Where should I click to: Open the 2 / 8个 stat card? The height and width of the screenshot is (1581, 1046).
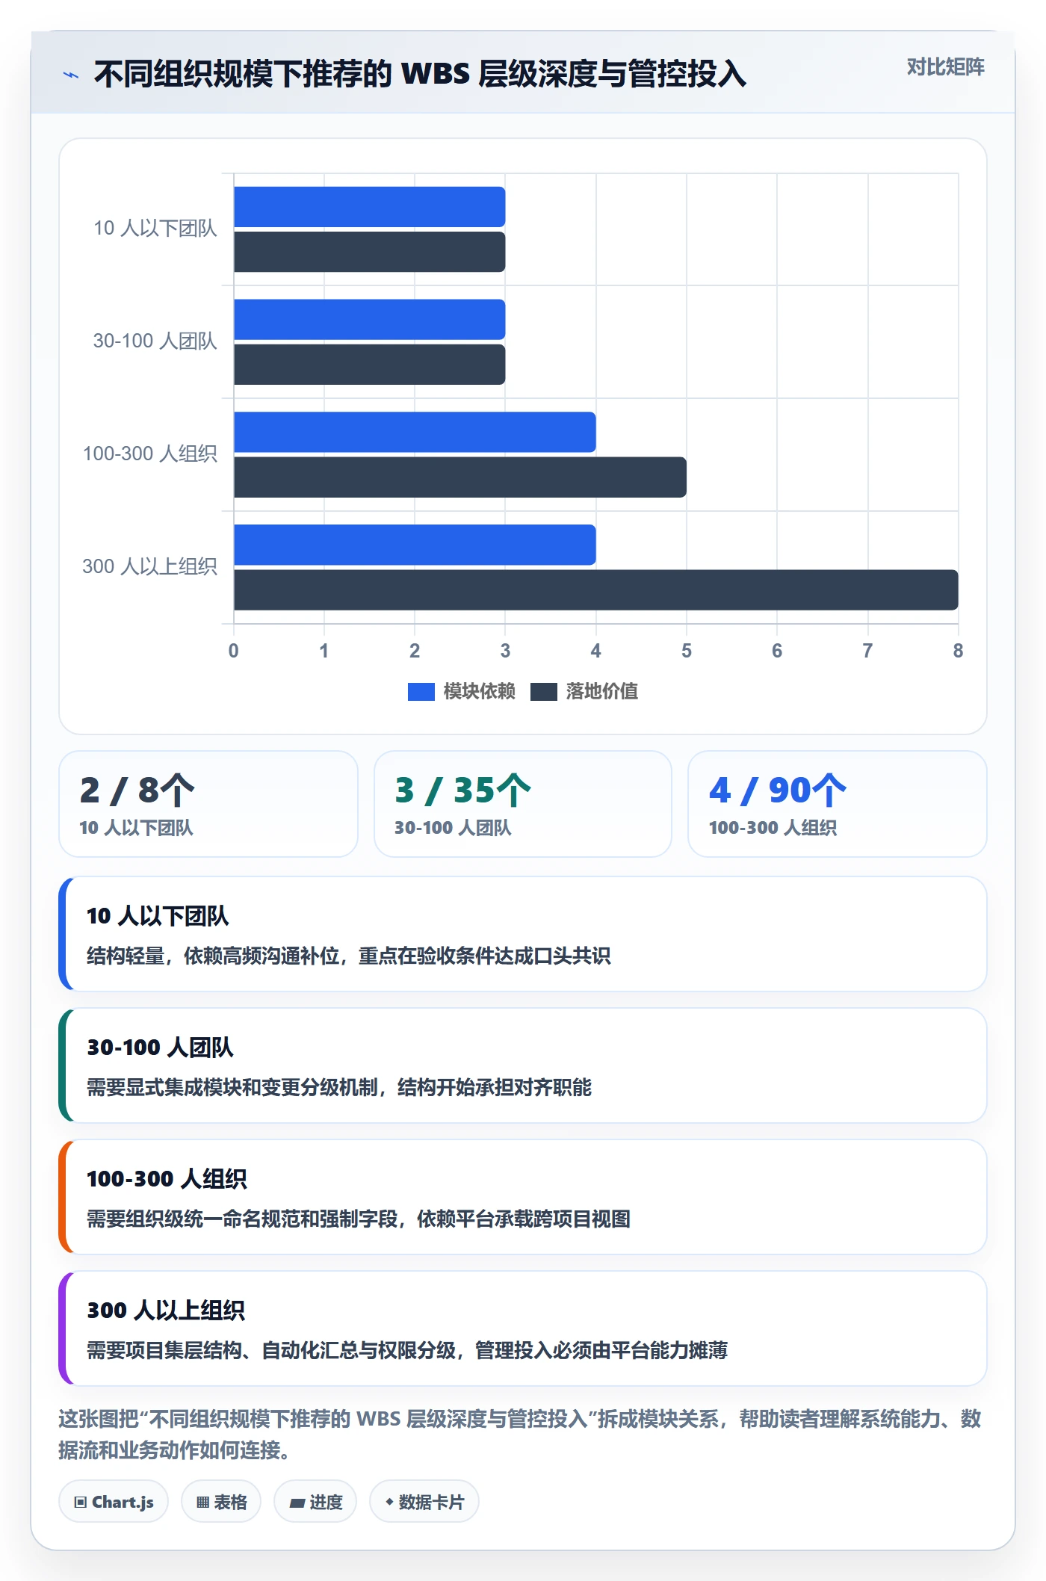(x=208, y=804)
